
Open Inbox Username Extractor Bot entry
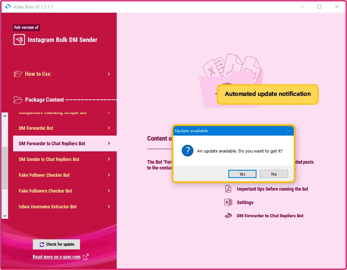[65, 206]
